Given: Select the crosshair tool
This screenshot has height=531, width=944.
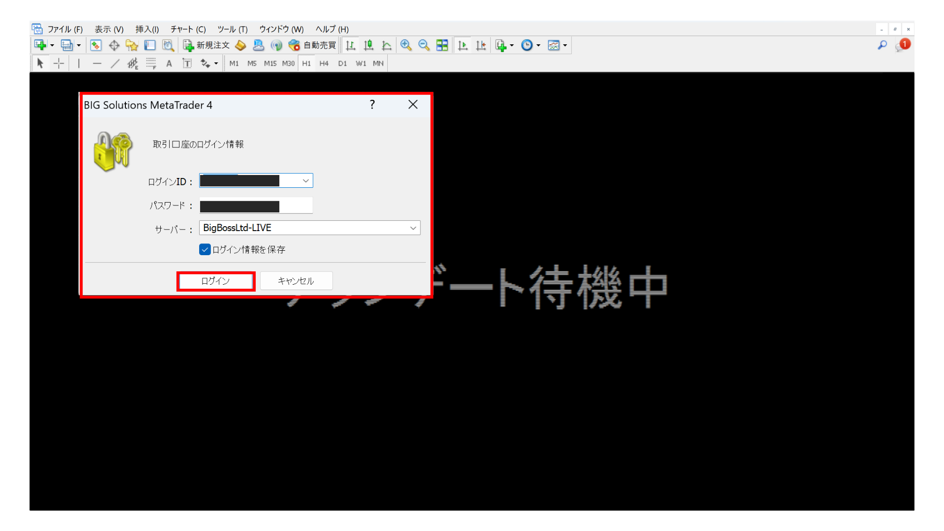Looking at the screenshot, I should click(x=59, y=63).
